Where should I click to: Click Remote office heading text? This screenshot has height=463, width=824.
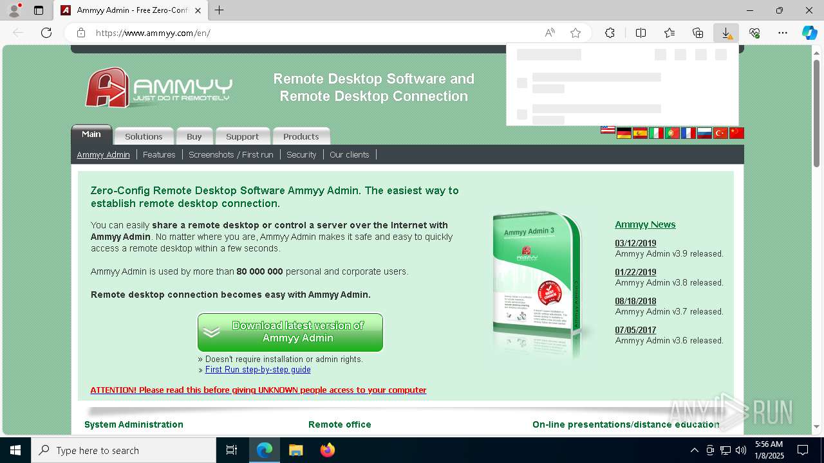(x=340, y=424)
